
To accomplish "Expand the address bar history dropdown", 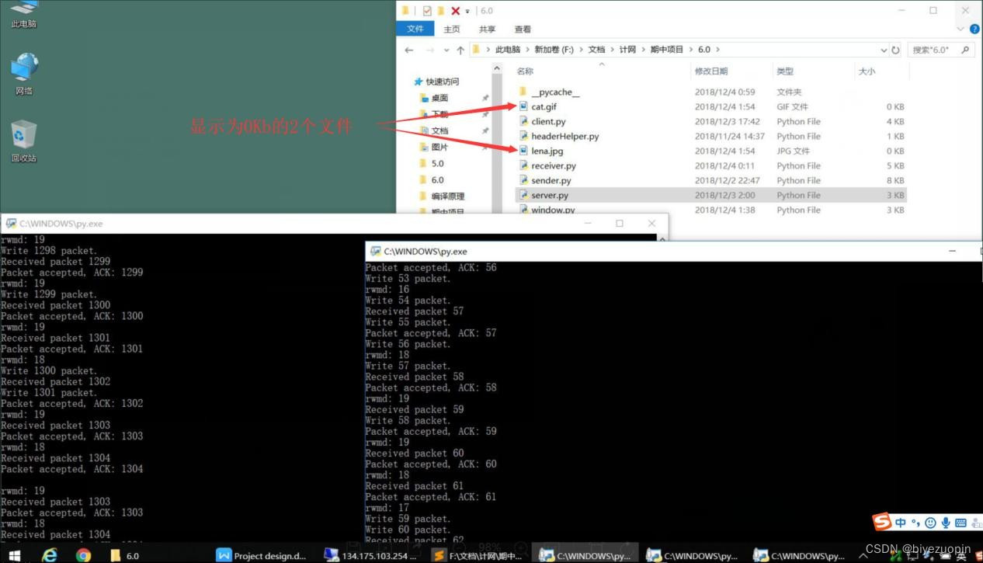I will pyautogui.click(x=884, y=49).
